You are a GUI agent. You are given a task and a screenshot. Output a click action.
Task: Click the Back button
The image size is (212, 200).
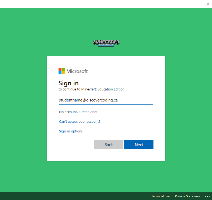click(x=109, y=145)
